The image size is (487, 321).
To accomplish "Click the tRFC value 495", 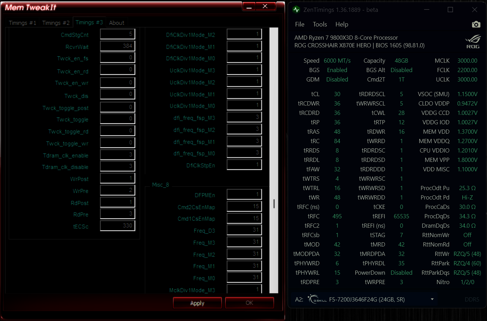I will pos(337,216).
